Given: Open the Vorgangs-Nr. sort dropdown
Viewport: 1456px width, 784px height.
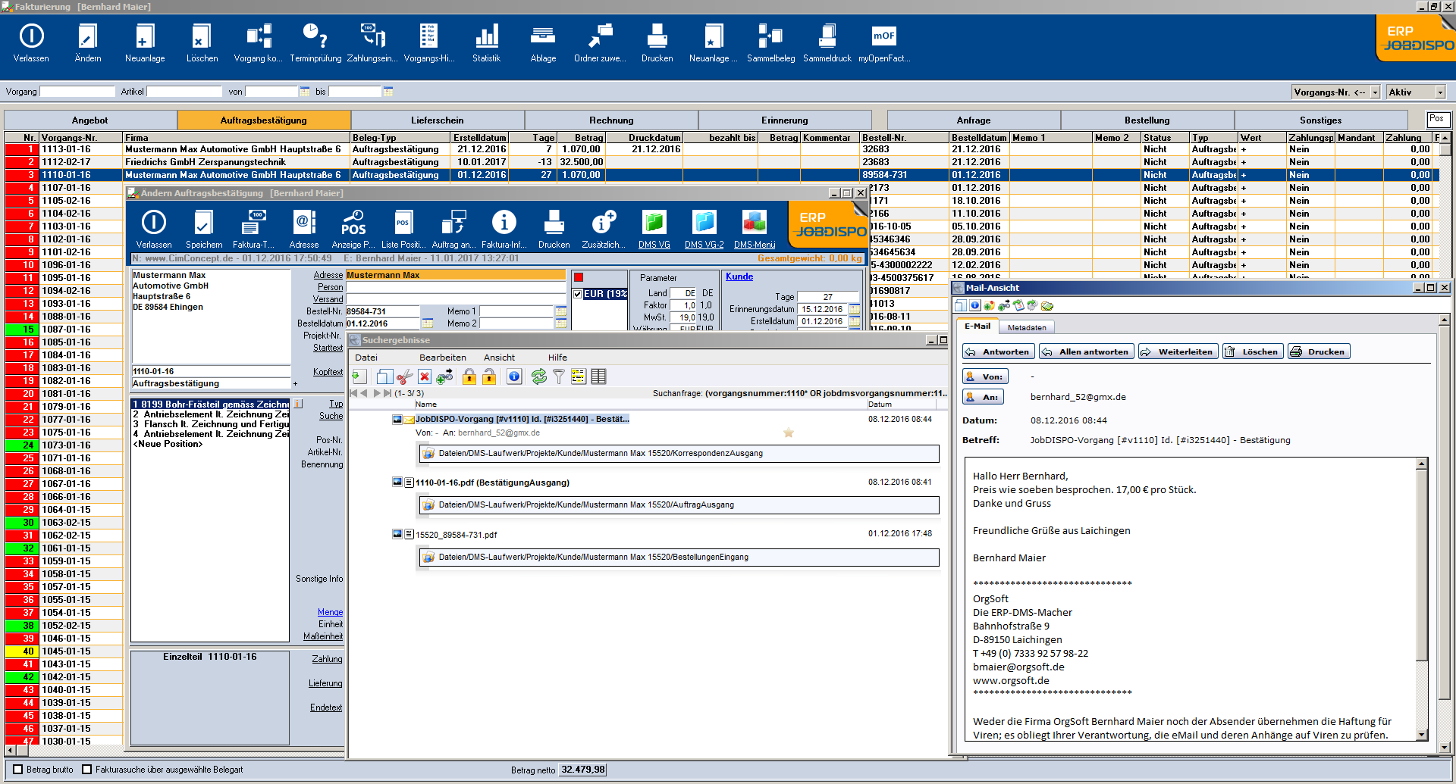Looking at the screenshot, I should [1376, 91].
